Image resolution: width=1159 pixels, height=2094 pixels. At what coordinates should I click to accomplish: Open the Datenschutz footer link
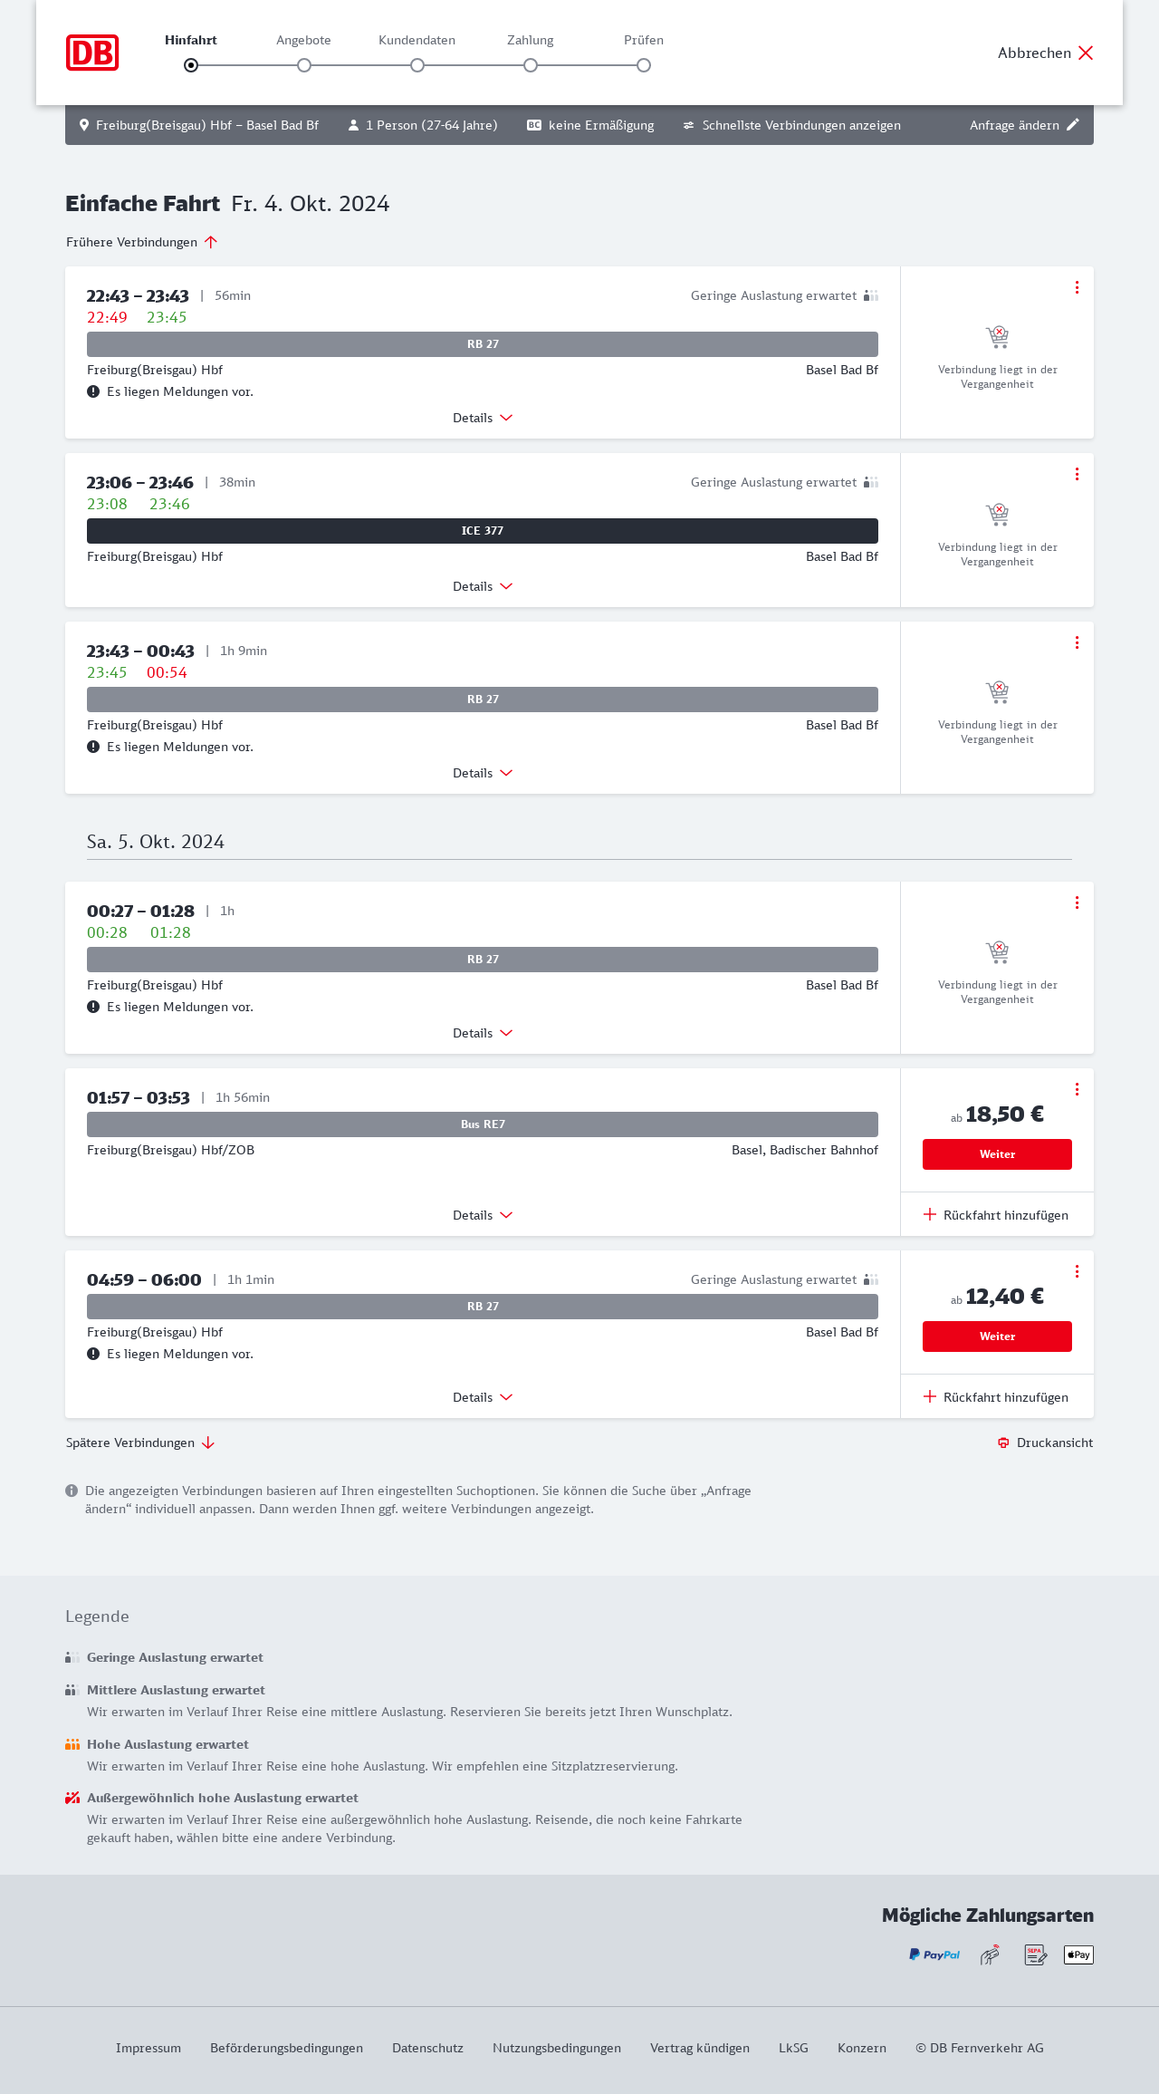[427, 2048]
